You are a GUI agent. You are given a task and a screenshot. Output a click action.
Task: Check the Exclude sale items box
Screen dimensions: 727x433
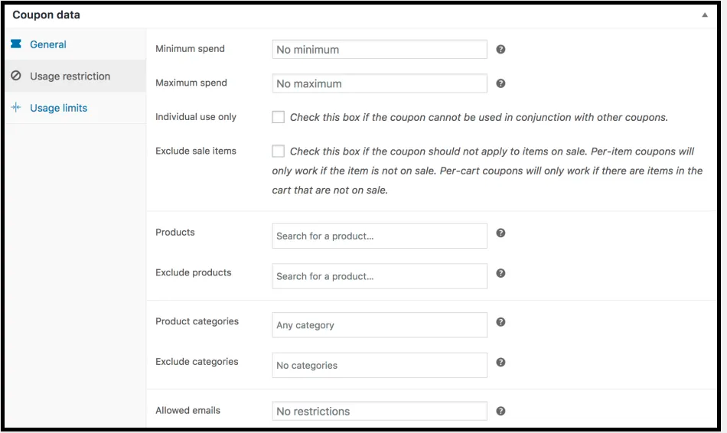[x=279, y=151]
